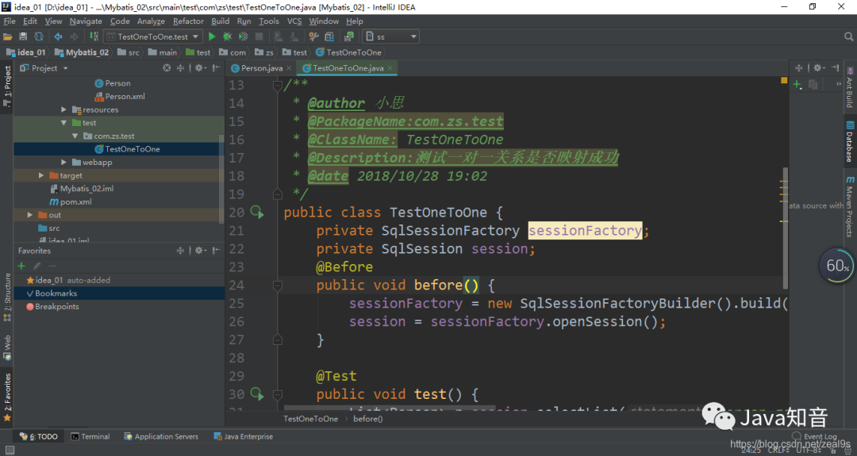This screenshot has height=456, width=857.
Task: Hide the Favorites panel with the hide icon
Action: click(x=217, y=250)
